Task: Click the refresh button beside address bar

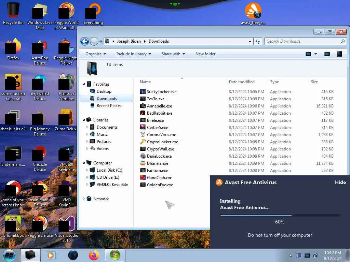Action: (258, 41)
